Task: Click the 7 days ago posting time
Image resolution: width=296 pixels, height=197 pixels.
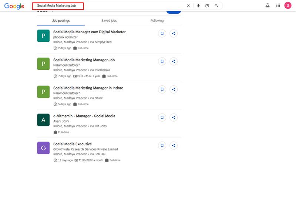Action: [62, 76]
